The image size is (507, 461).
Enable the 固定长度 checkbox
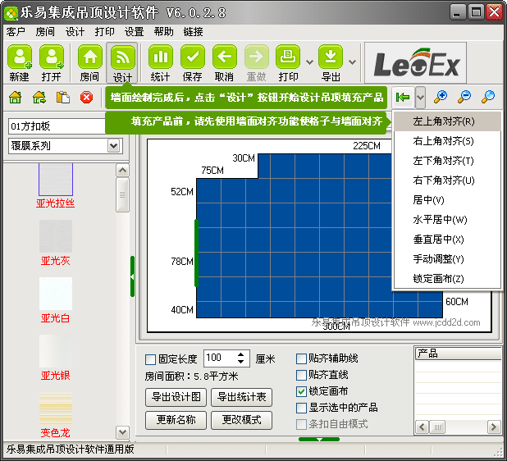click(150, 359)
